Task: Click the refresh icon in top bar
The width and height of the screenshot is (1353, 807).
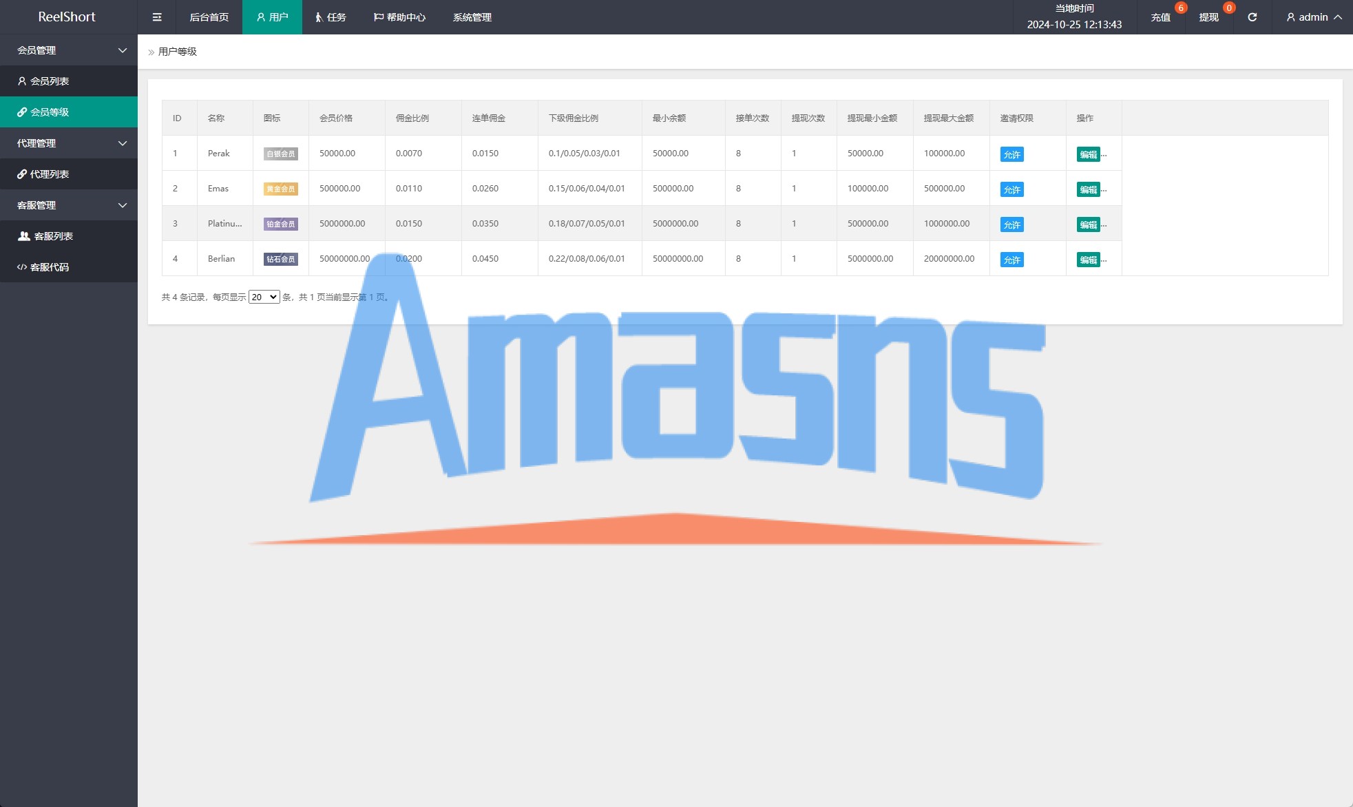Action: (x=1252, y=17)
